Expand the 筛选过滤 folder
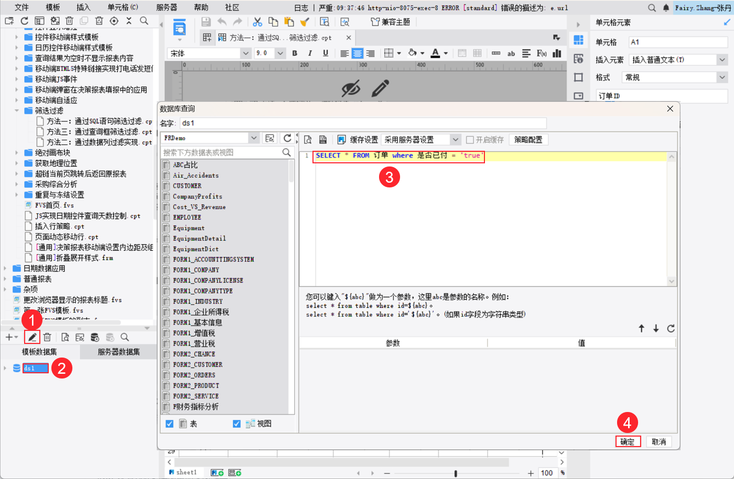734x479 pixels. 17,110
